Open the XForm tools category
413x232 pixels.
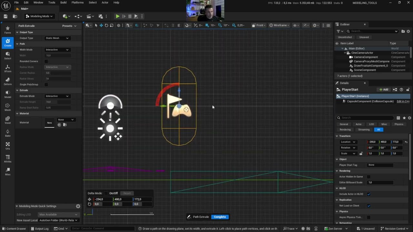[x=7, y=69]
